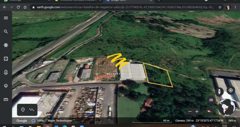Viewport: 240px width, 127px height.
Task: Open the Chrome profile avatar
Action: [228, 7]
